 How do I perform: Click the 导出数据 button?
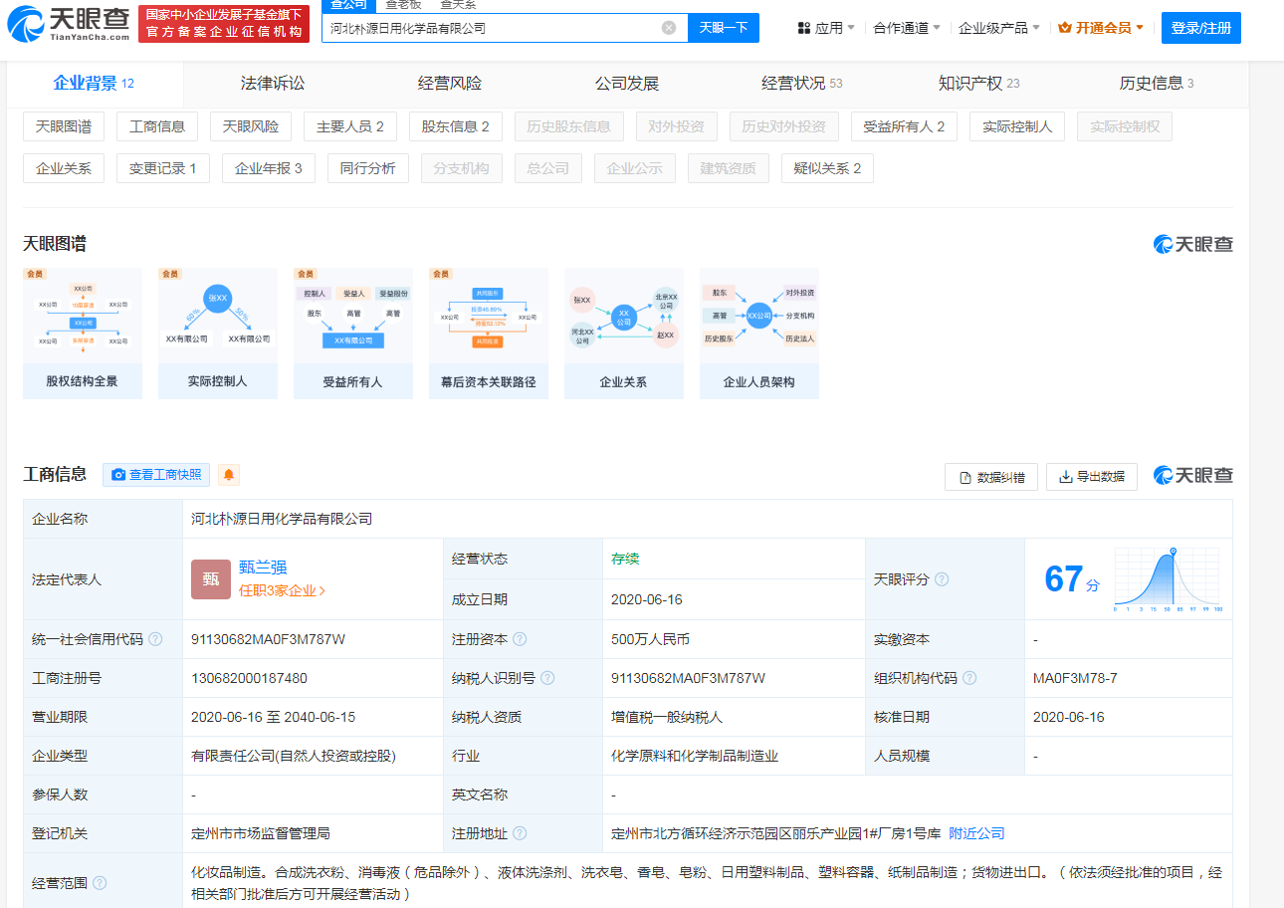1092,477
